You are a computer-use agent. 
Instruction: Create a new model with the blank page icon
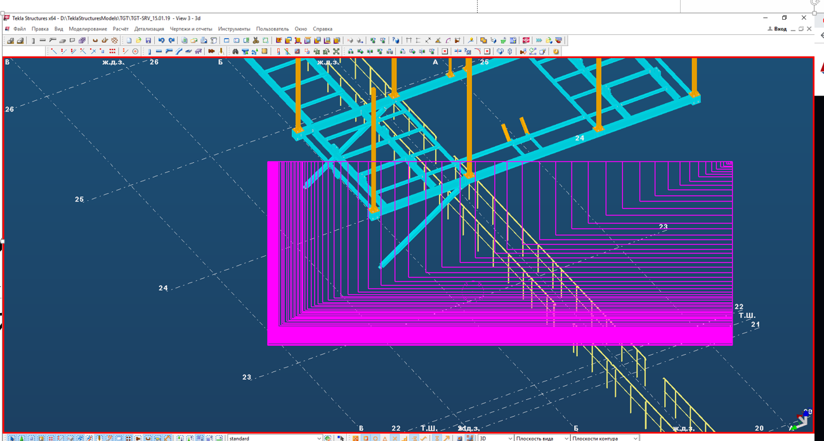[x=129, y=41]
